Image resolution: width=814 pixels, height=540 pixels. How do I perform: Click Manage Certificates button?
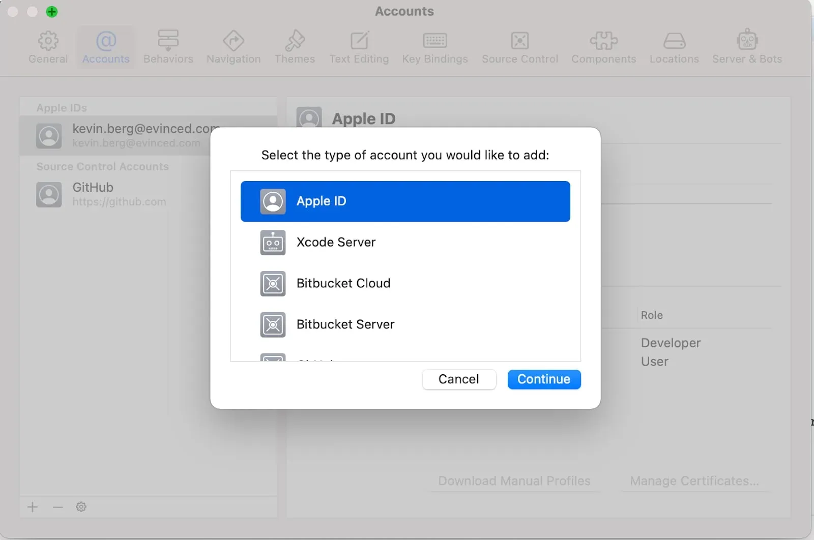click(694, 481)
